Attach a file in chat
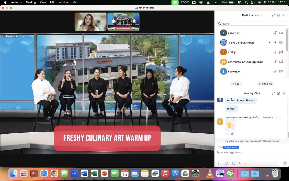This screenshot has width=289, height=181. pos(233,163)
